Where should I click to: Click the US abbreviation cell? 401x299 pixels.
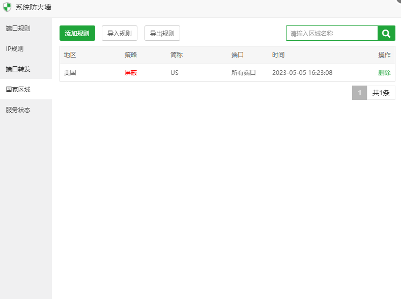pyautogui.click(x=175, y=73)
